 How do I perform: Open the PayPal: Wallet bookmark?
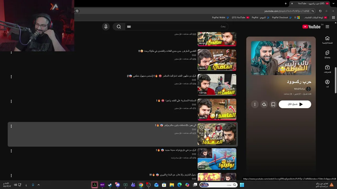pyautogui.click(x=220, y=18)
